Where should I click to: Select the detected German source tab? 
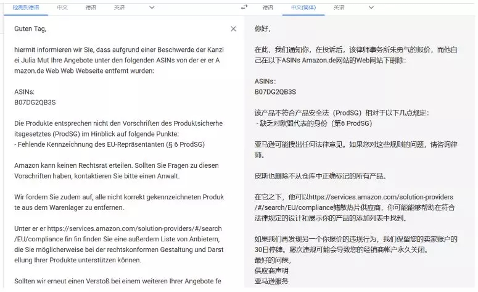coord(26,7)
